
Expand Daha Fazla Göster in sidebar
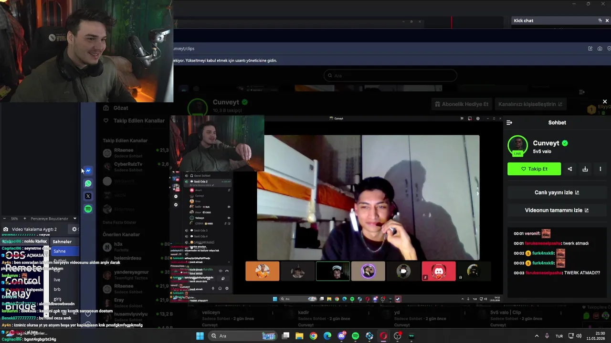pyautogui.click(x=119, y=222)
